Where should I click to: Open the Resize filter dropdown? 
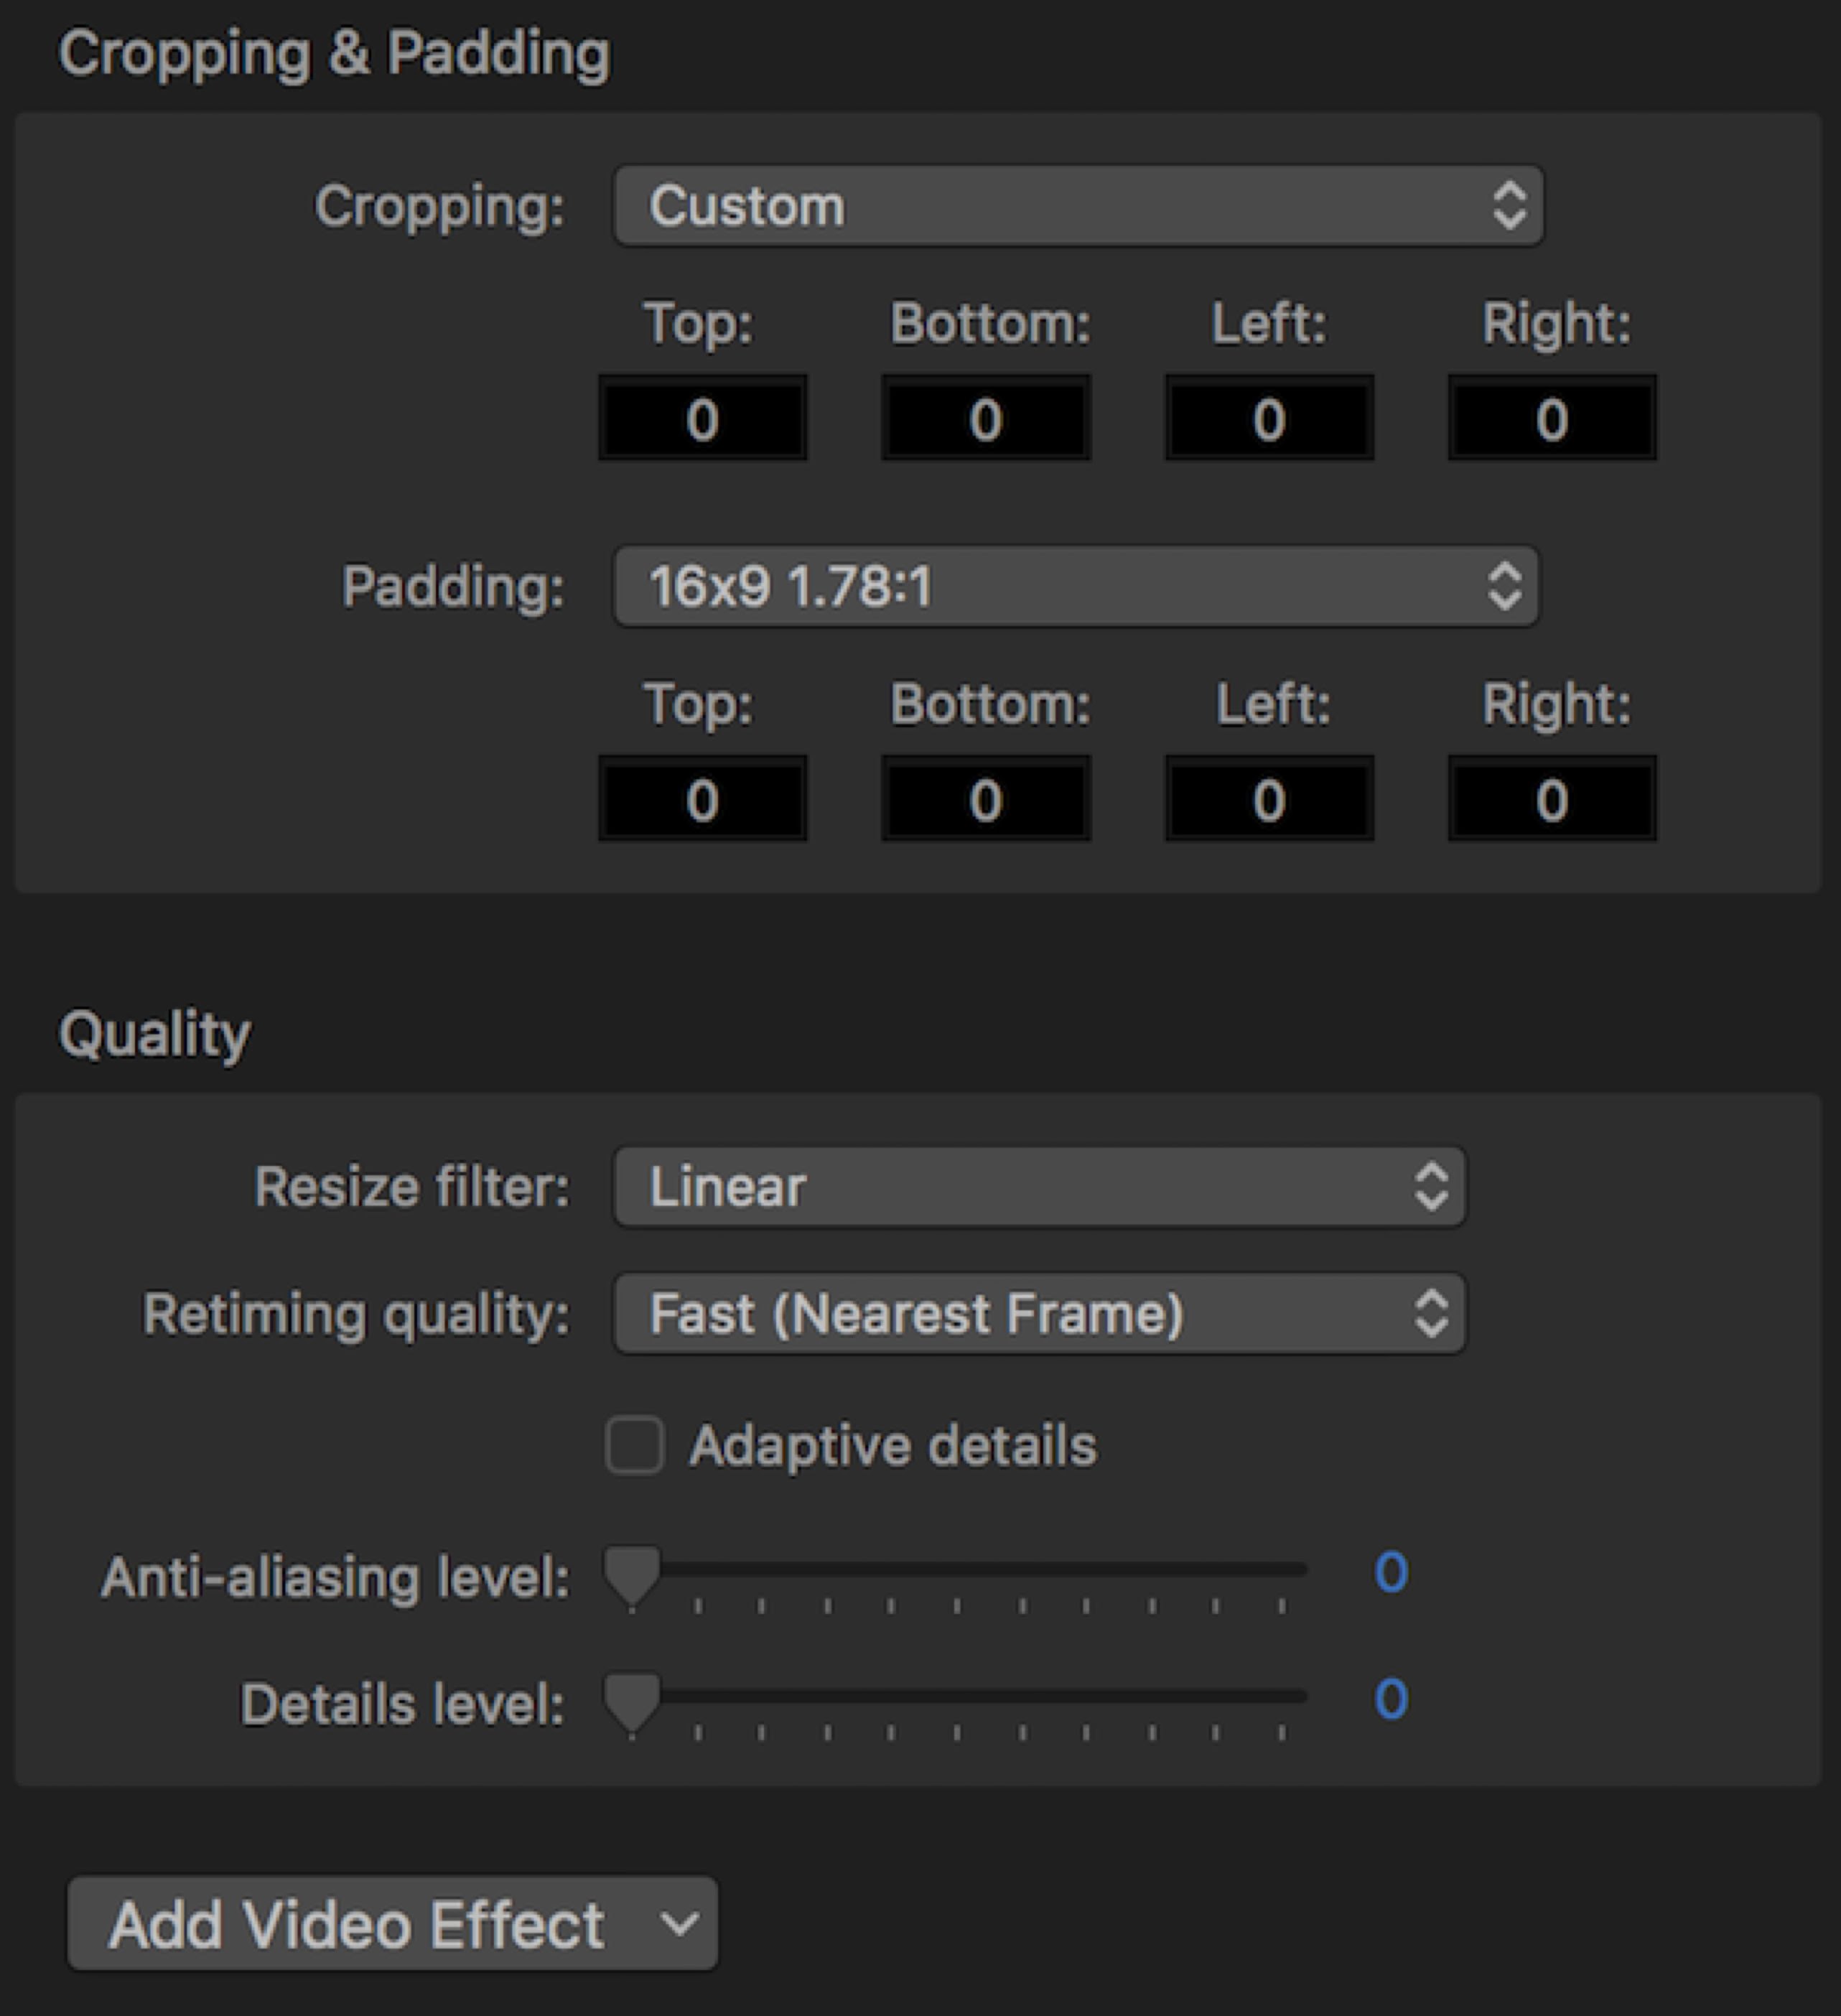click(x=1039, y=1187)
